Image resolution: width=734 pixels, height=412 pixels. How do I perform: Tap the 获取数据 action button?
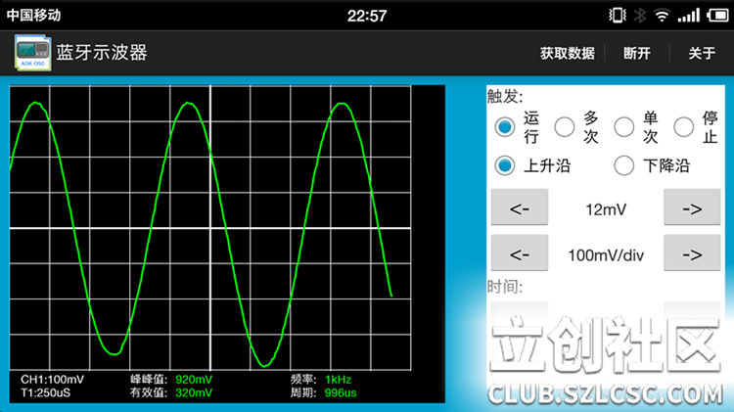pos(568,53)
